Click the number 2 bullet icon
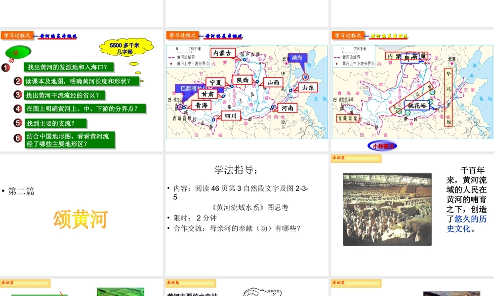Screen dimensions: 494x296 tap(18, 81)
